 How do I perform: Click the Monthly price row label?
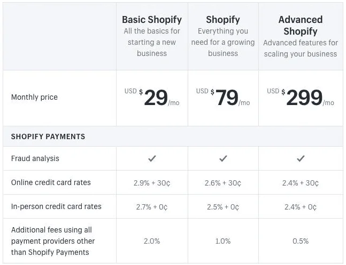[34, 97]
